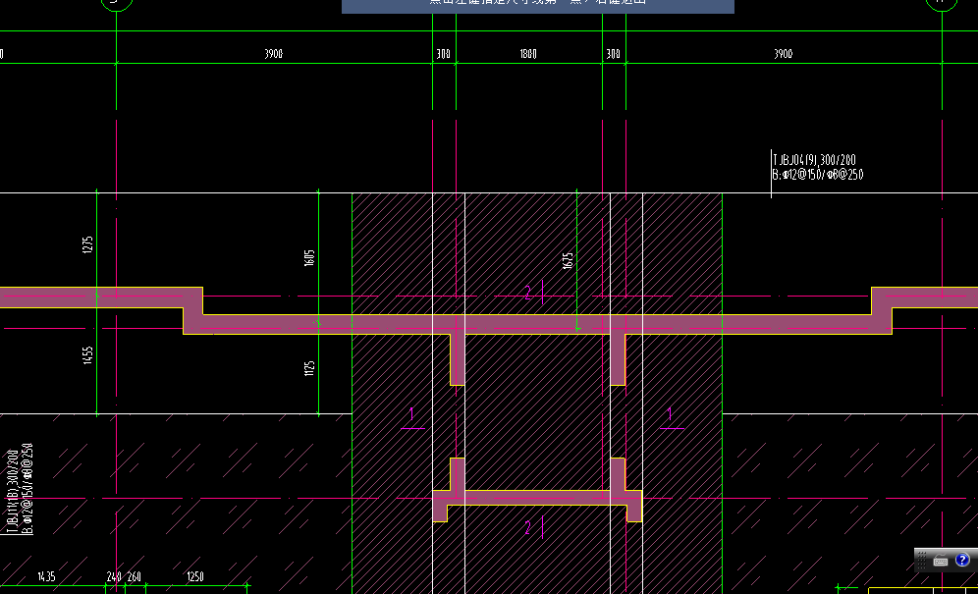The width and height of the screenshot is (978, 594).
Task: Select the TJBJ04(9),300/200 foundation label
Action: coord(814,161)
